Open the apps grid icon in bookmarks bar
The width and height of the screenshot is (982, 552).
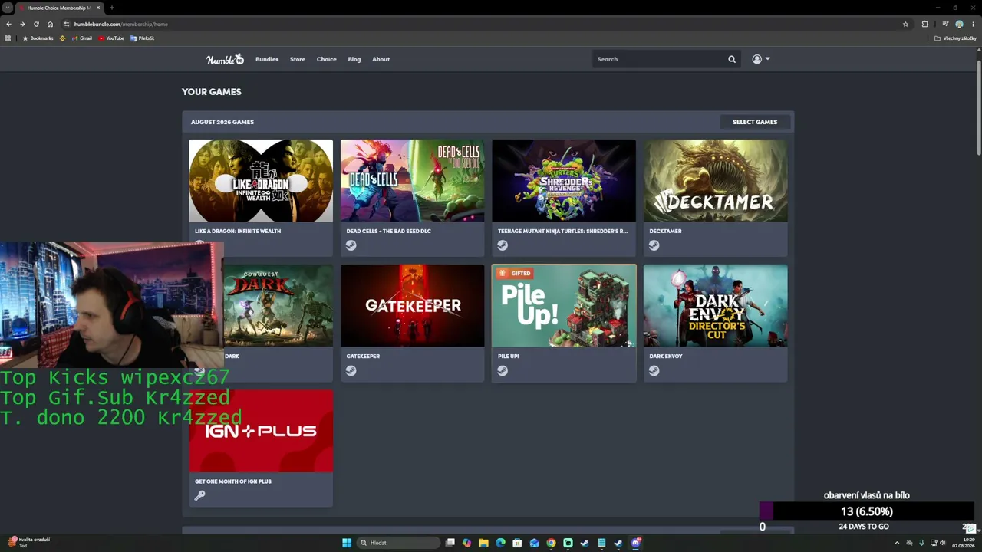[x=8, y=38]
